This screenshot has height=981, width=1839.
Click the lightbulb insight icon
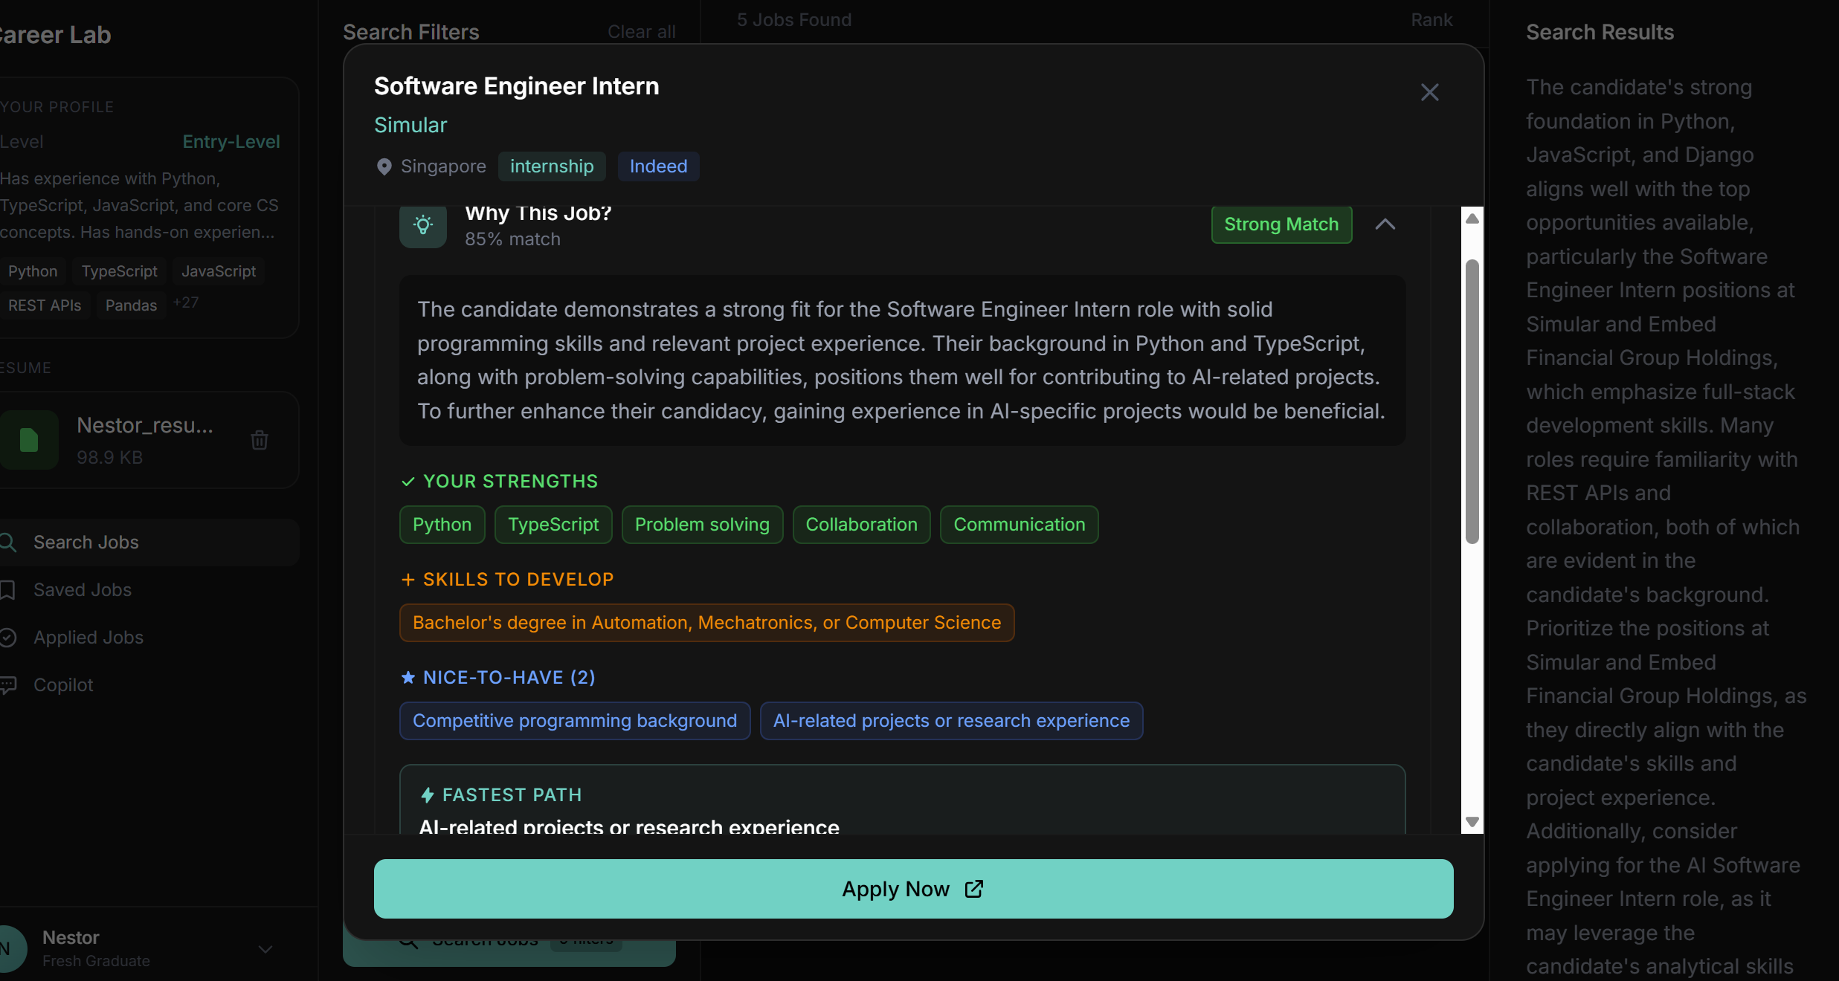(423, 224)
